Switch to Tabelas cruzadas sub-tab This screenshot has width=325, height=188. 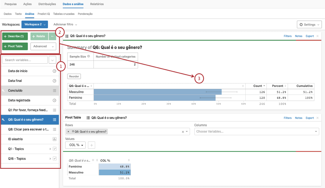64,14
